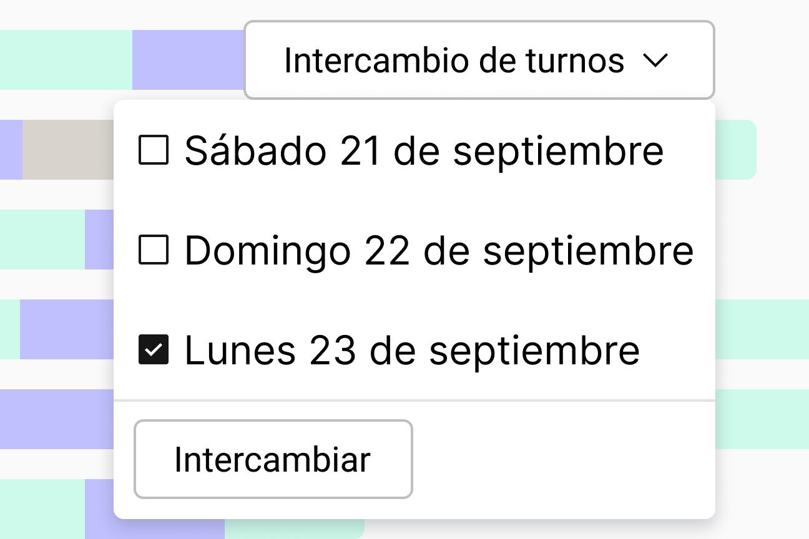Pick the Lunes 23 de septiembre option text
Viewport: 809px width, 539px height.
[x=411, y=350]
